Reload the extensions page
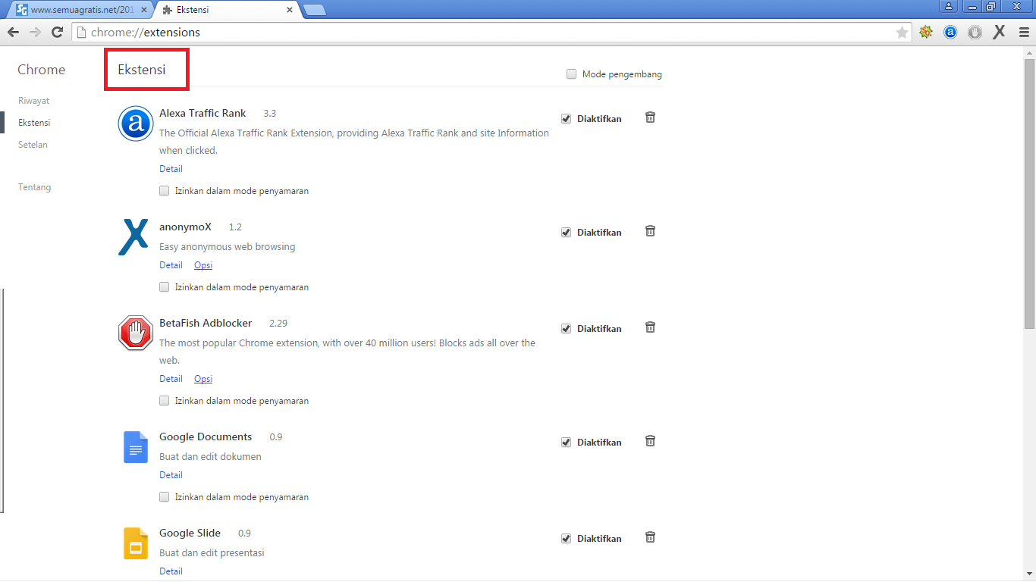Image resolution: width=1036 pixels, height=582 pixels. (57, 32)
